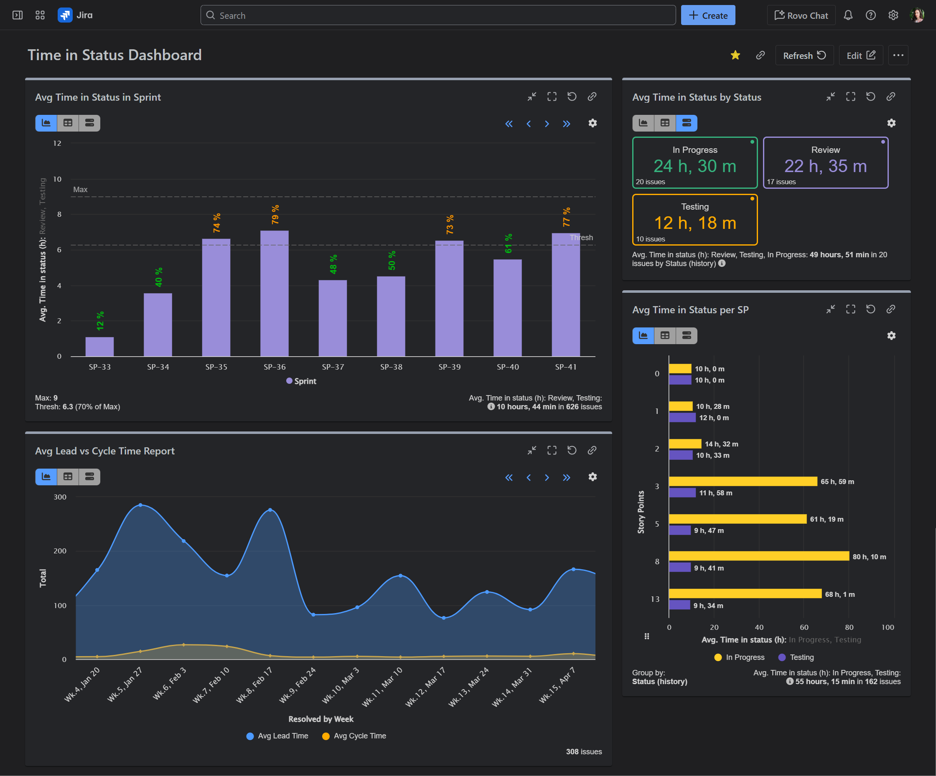The width and height of the screenshot is (936, 776).
Task: Click the Edit dashboard button
Action: (860, 55)
